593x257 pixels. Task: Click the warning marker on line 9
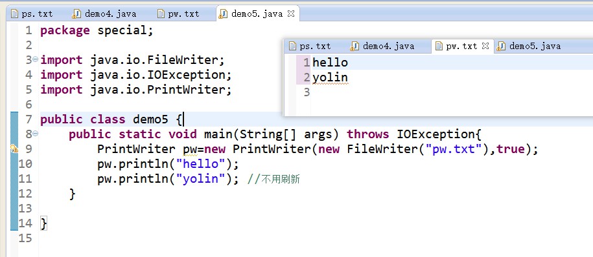14,149
